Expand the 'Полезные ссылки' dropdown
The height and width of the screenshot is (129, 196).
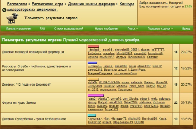tap(160, 29)
